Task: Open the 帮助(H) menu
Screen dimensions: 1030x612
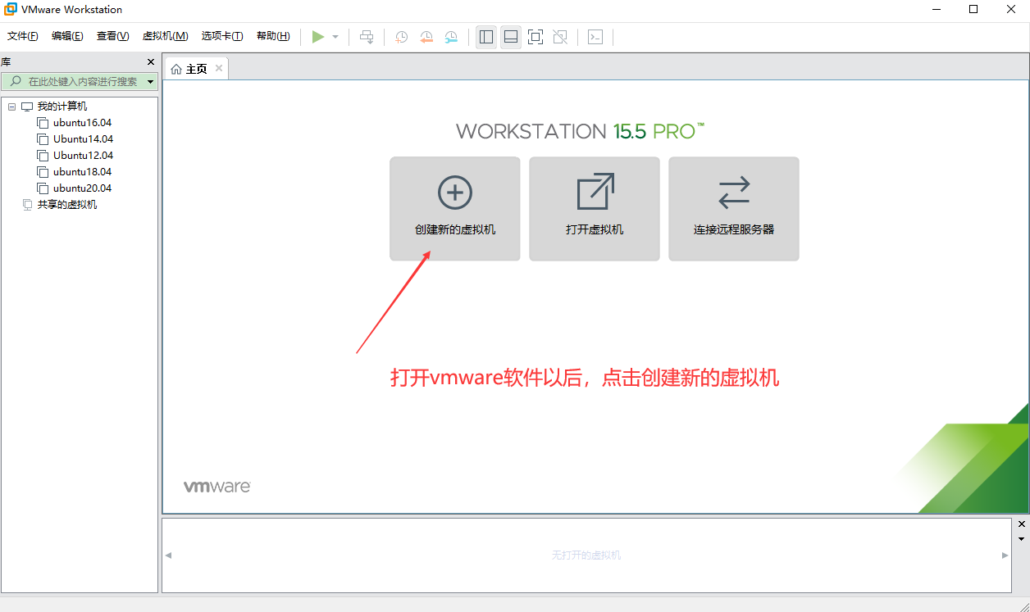Action: pyautogui.click(x=273, y=36)
